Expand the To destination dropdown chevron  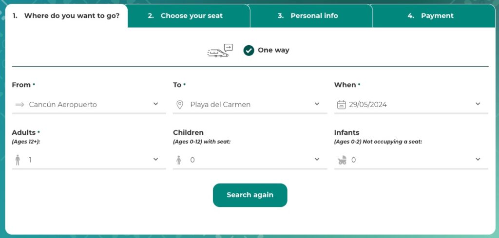click(x=317, y=104)
